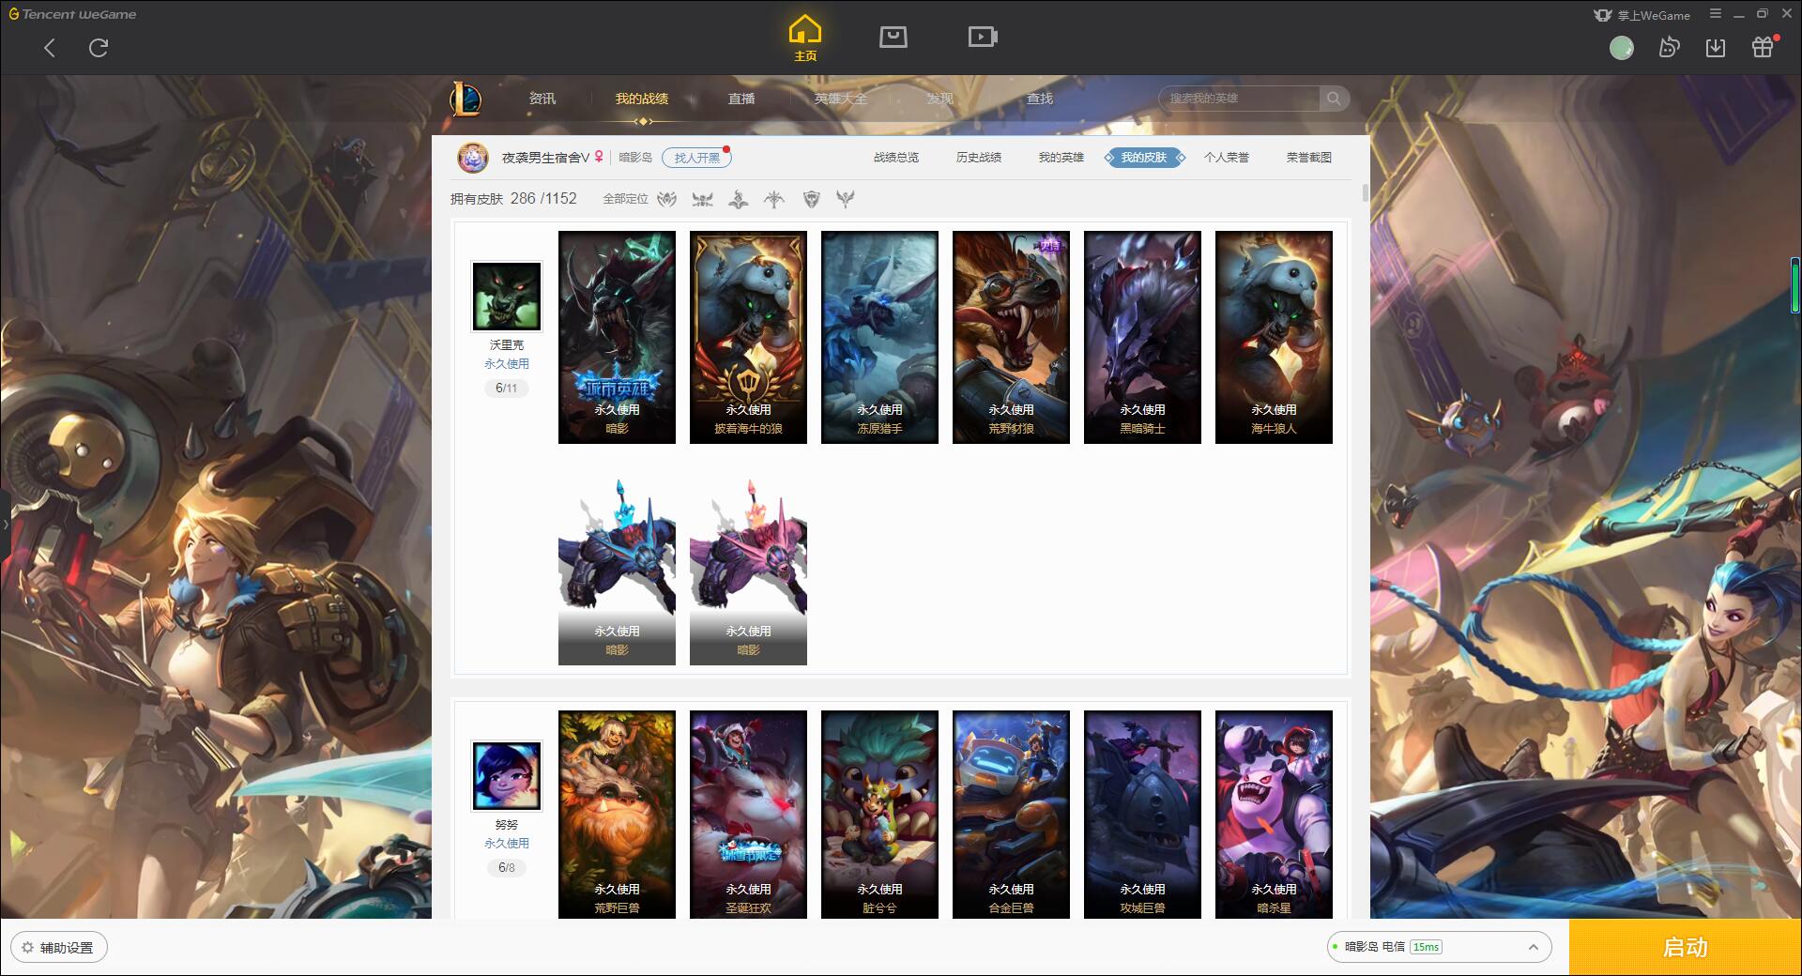Open the 脏兮兮 skin card
Image resolution: width=1802 pixels, height=976 pixels.
[879, 815]
